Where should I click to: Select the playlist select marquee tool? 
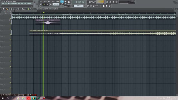point(21,9)
